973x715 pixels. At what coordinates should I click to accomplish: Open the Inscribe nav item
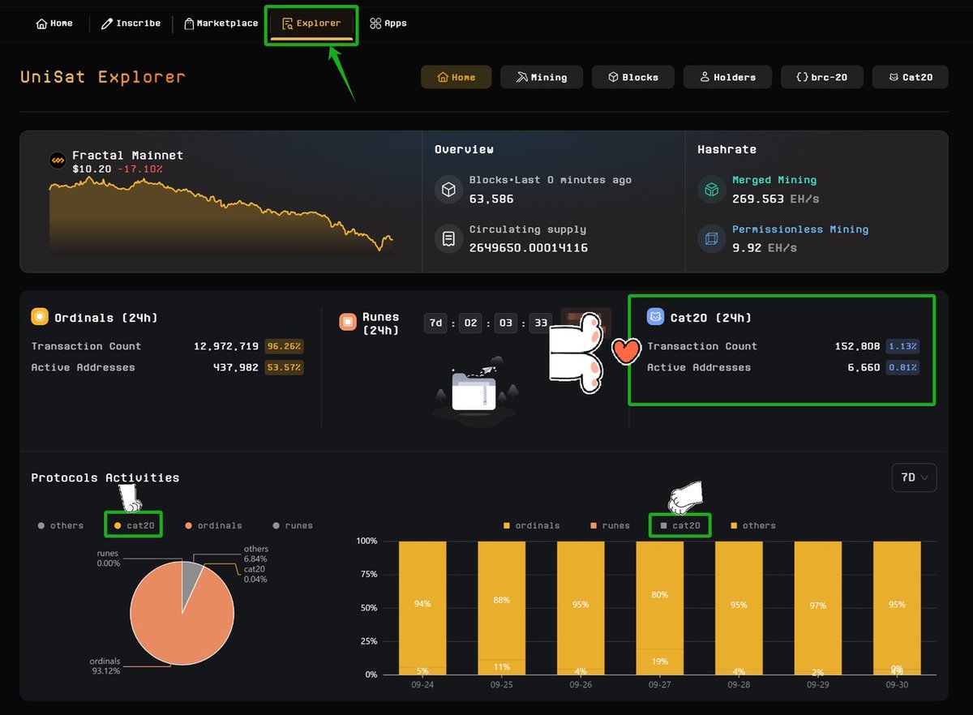(x=131, y=24)
